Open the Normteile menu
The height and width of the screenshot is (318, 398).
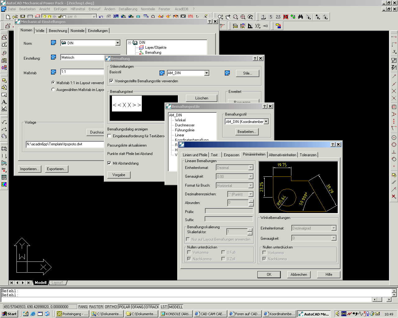[148, 9]
